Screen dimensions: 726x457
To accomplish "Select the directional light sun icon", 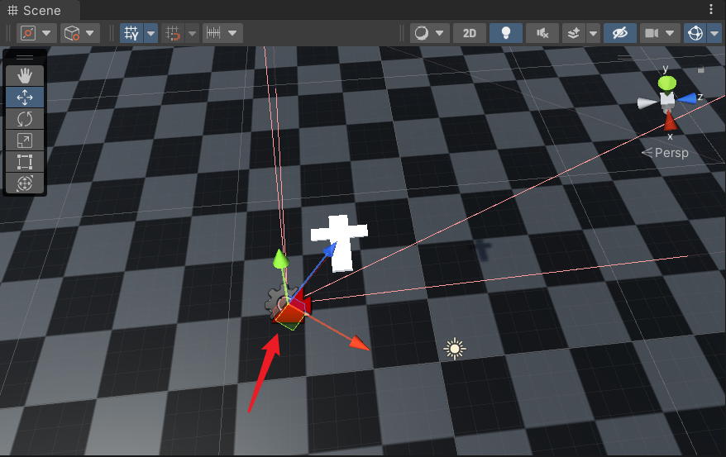I will click(x=455, y=348).
